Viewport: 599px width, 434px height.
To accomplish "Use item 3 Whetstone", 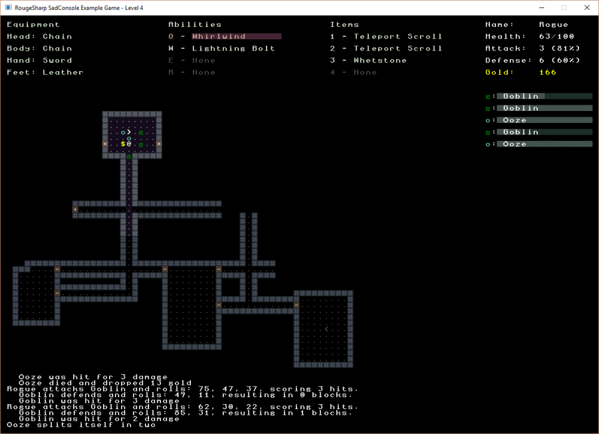I will (x=368, y=60).
